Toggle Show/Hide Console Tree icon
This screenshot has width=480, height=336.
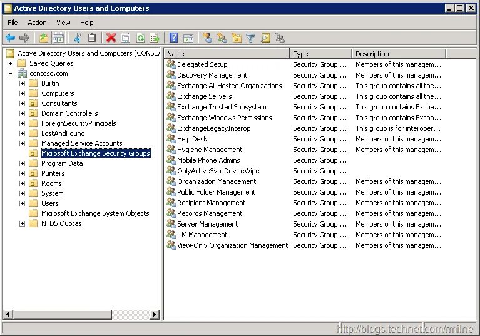point(58,38)
